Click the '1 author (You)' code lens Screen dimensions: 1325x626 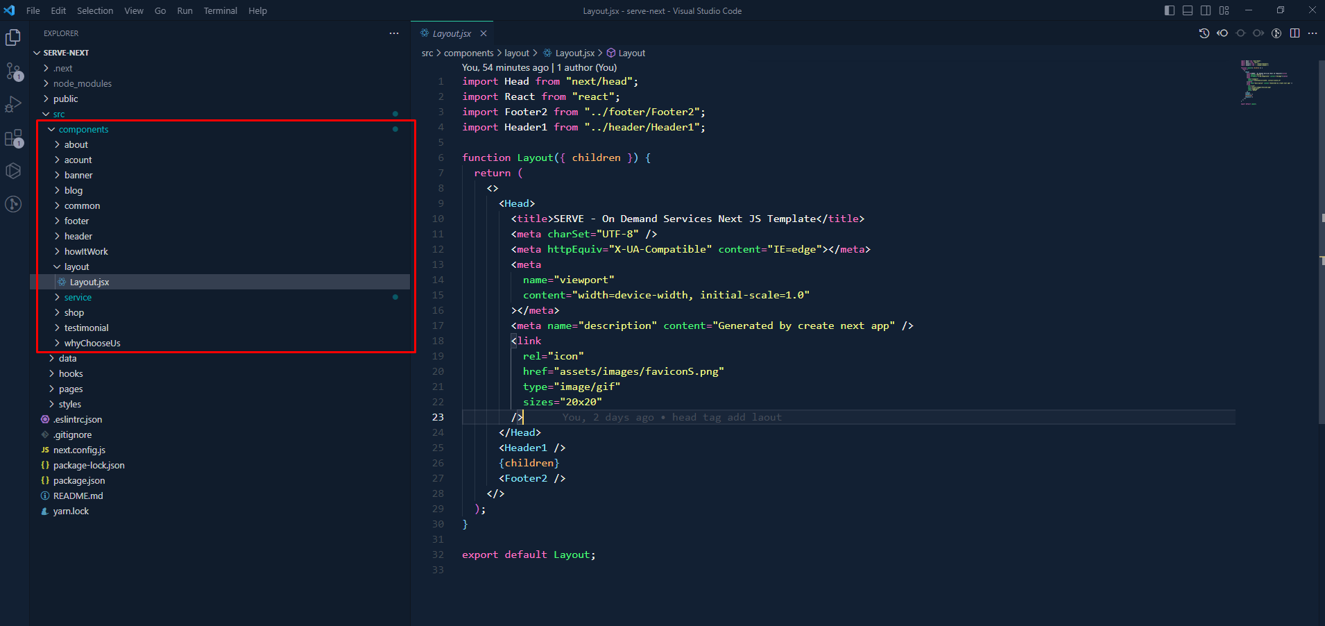(586, 67)
